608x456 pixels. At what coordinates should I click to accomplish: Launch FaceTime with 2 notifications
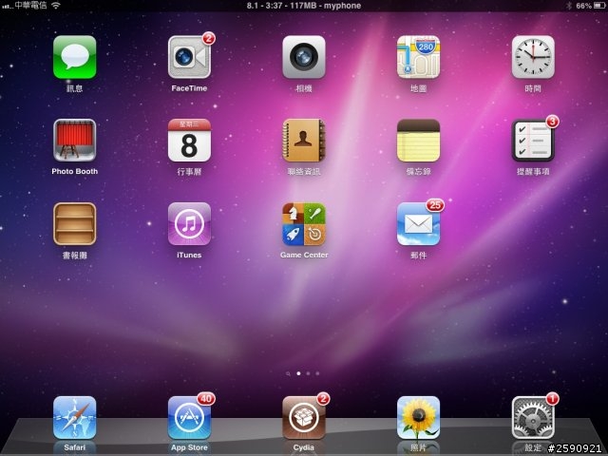coord(189,57)
